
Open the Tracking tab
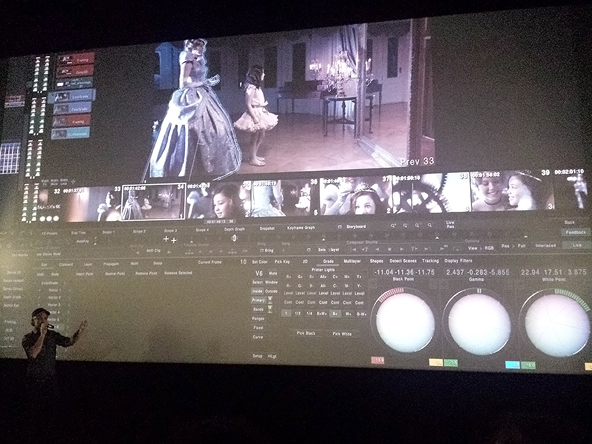click(430, 261)
